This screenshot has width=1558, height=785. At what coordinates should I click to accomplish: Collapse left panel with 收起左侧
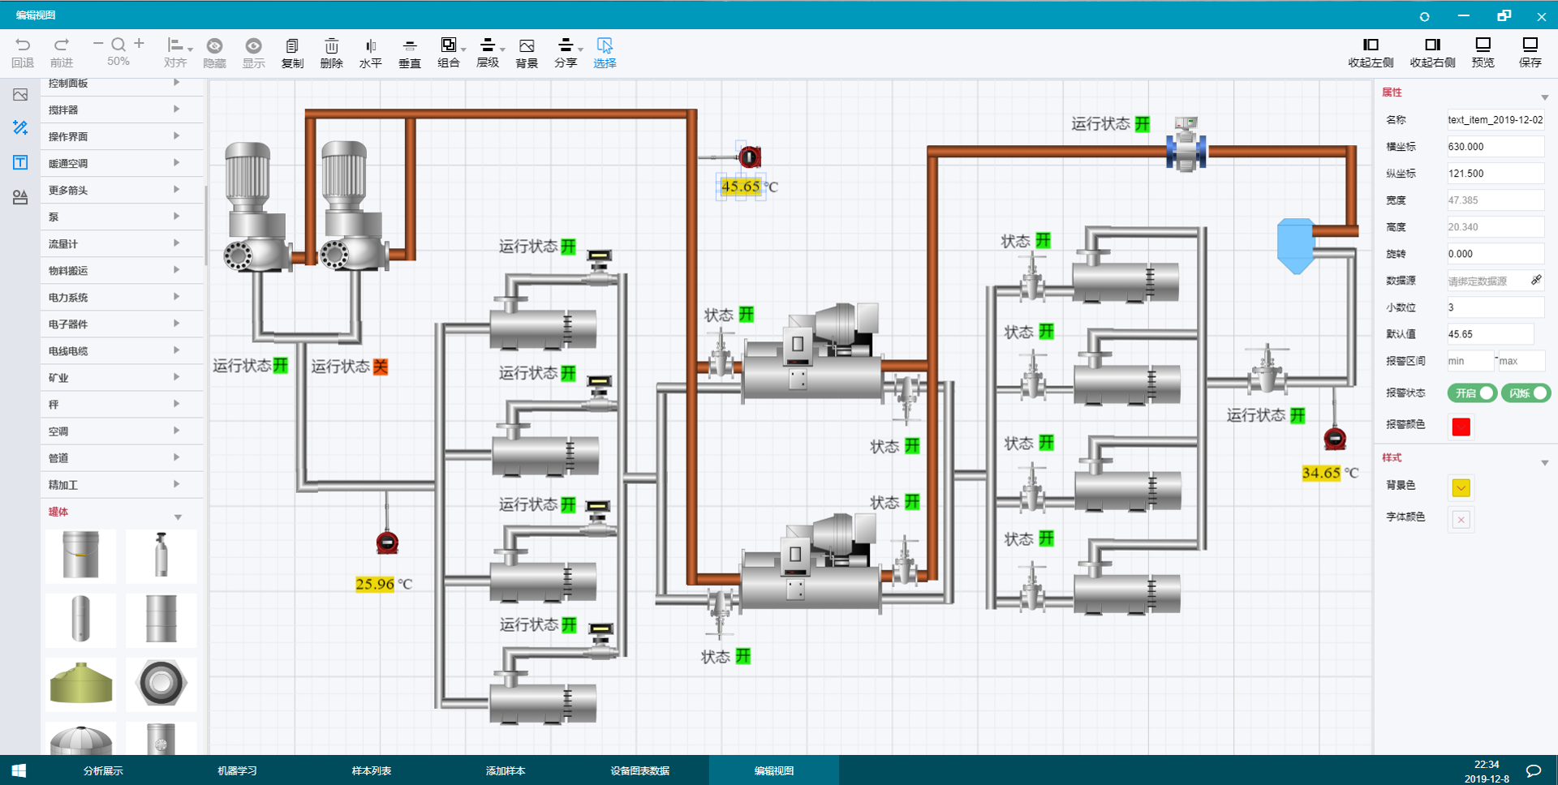click(x=1371, y=45)
